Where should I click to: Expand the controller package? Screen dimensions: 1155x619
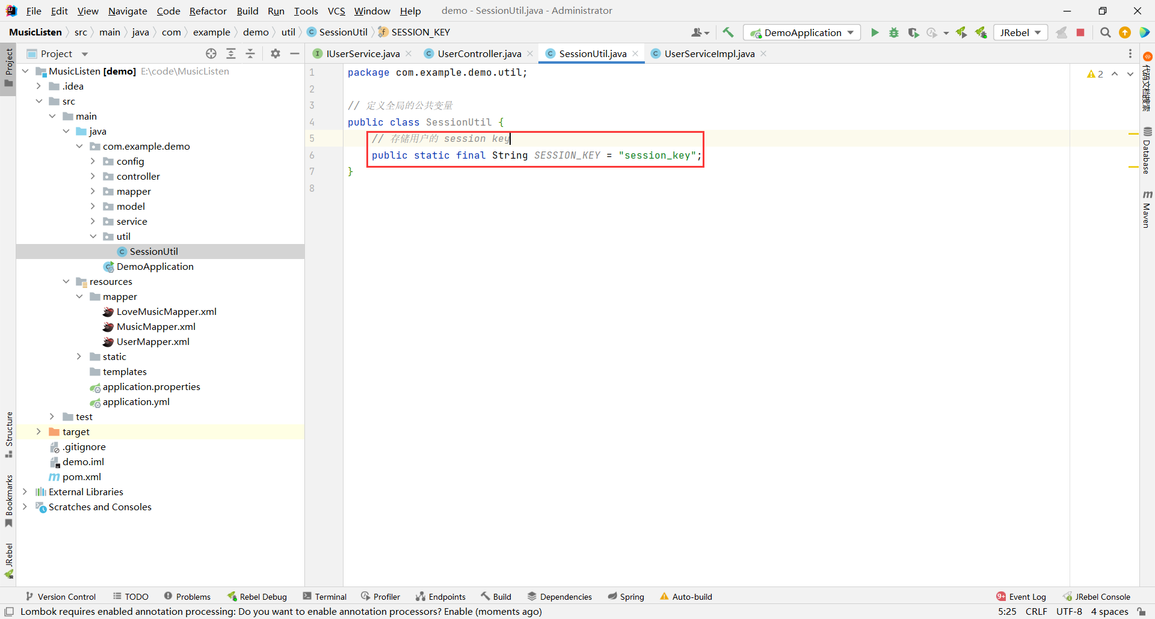93,176
